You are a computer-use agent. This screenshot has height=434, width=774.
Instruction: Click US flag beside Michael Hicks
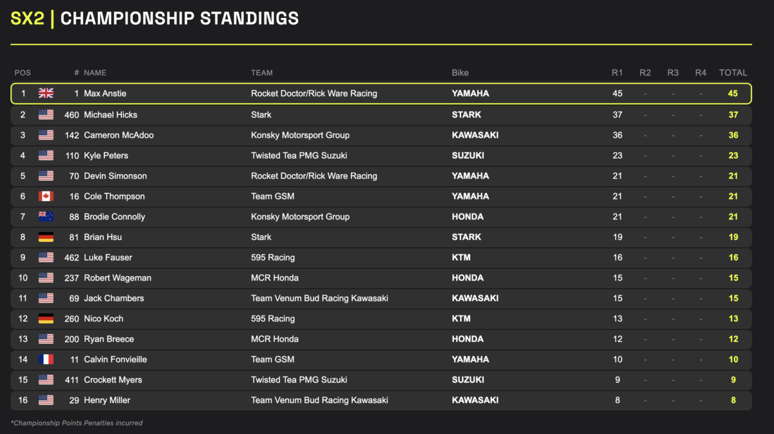46,115
